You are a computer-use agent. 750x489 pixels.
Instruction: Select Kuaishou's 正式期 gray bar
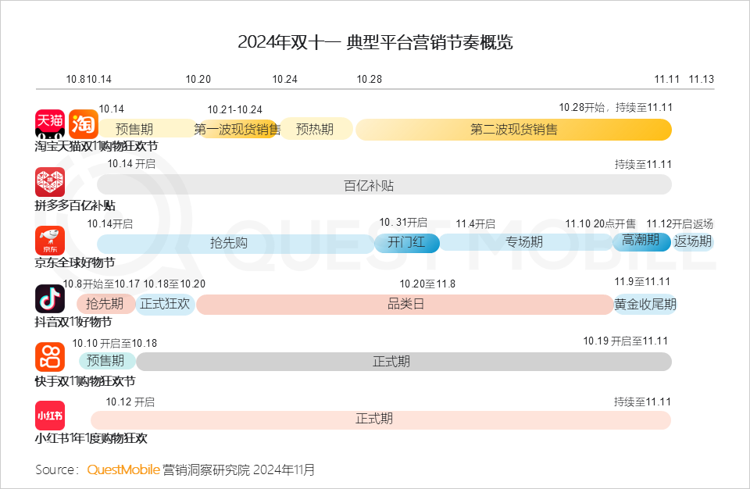(x=404, y=361)
